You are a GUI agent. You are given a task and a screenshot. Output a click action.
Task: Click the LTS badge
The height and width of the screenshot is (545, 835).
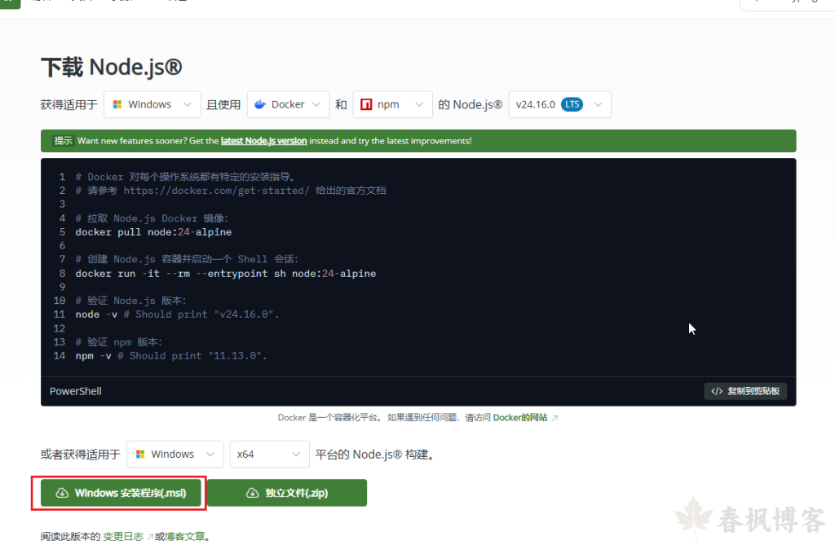coord(572,104)
